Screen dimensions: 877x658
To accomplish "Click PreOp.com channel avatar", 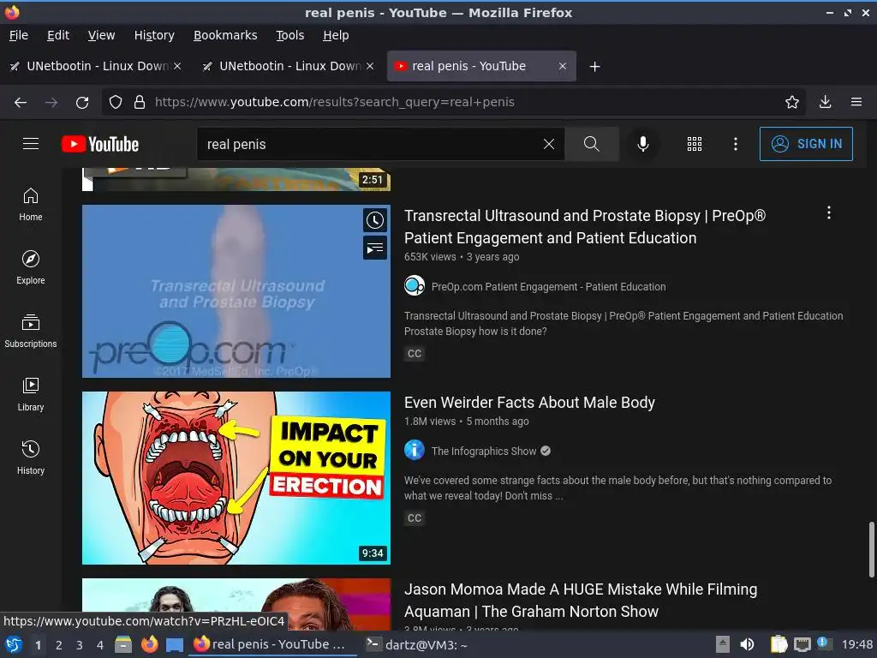I will (x=415, y=286).
